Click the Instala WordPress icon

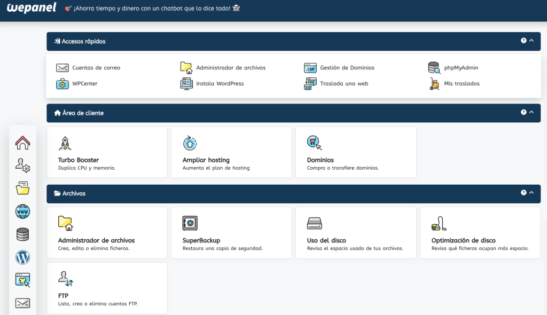click(186, 84)
